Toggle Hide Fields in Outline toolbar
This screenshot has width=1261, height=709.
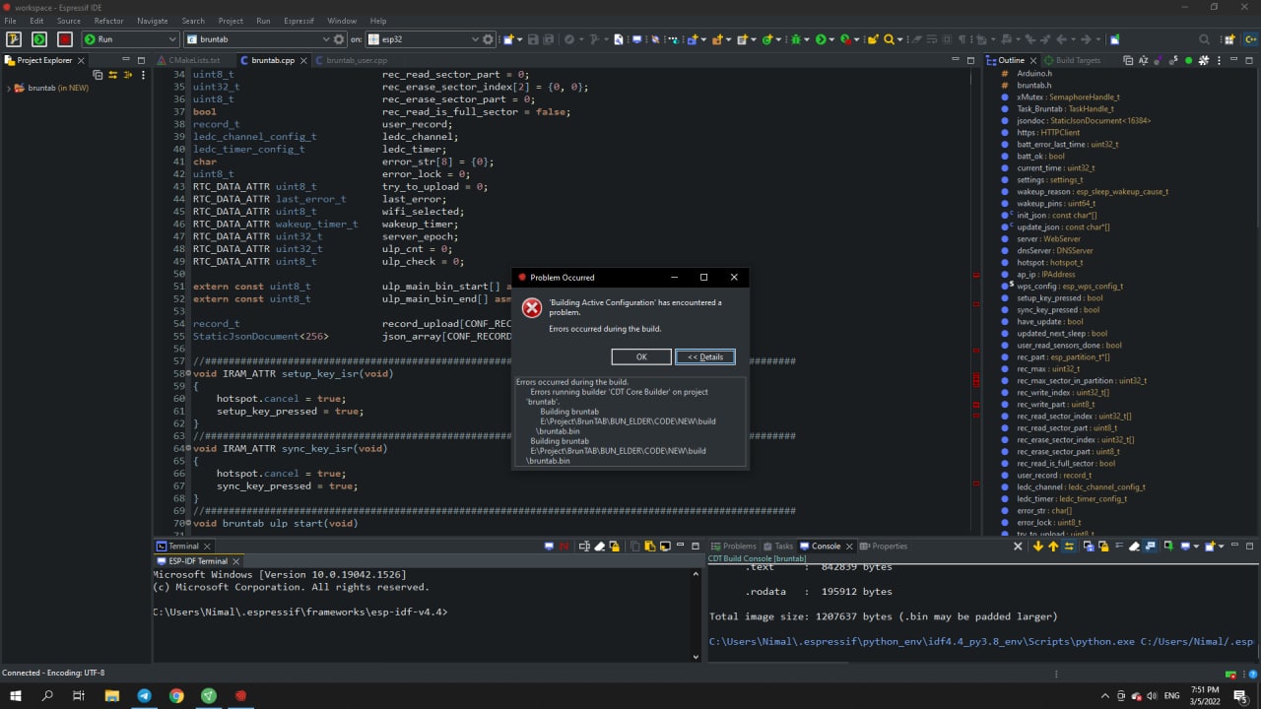coord(1158,60)
